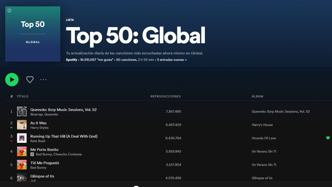Open the three-dot more options menu
Image resolution: width=332 pixels, height=187 pixels.
[x=43, y=80]
